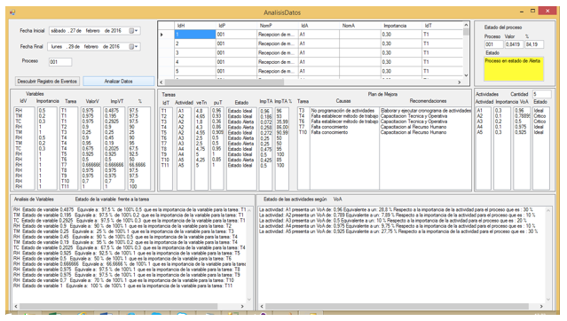Click the AnalisisDatos app icon in title bar
Viewport: 567px width, 321px height.
tap(13, 12)
